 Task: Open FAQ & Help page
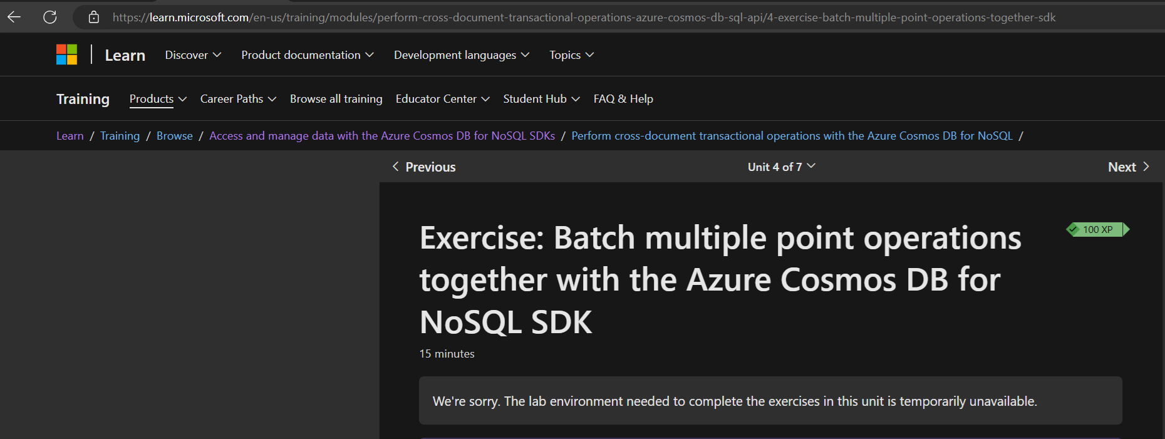[x=623, y=99]
